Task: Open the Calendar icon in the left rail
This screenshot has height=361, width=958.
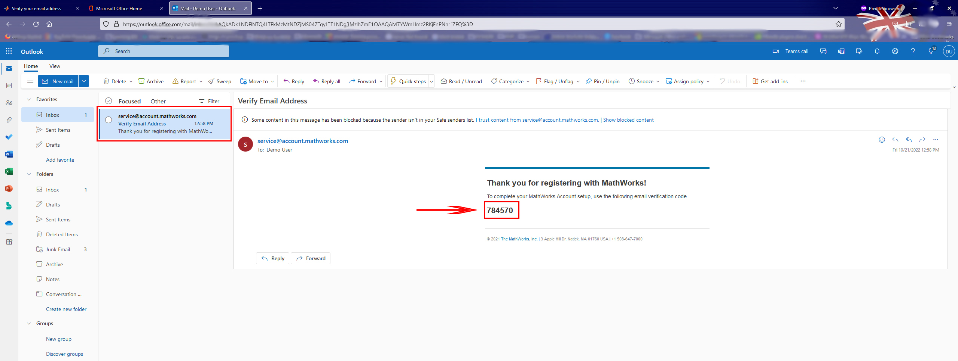Action: (x=9, y=85)
